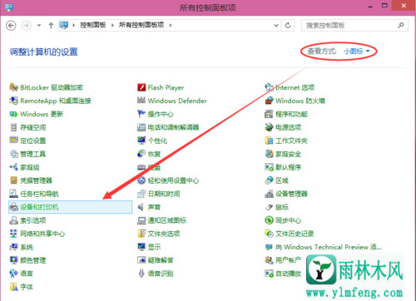The image size is (416, 301).
Task: Click 疑难解答 troubleshooting link
Action: (x=161, y=260)
